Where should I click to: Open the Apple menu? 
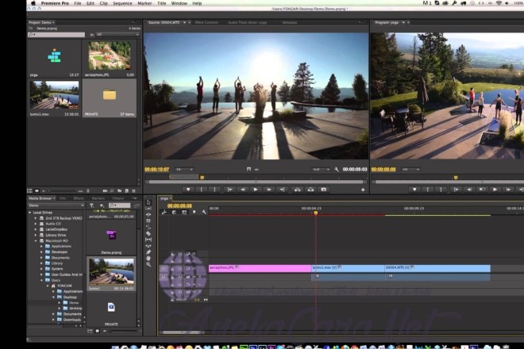click(x=33, y=3)
